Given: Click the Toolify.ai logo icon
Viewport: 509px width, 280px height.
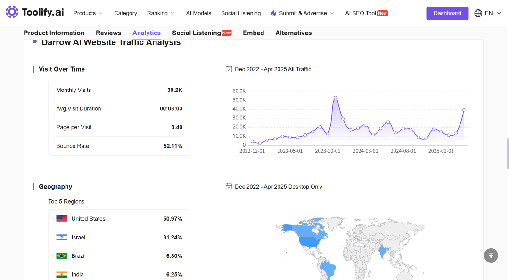Looking at the screenshot, I should click(12, 12).
